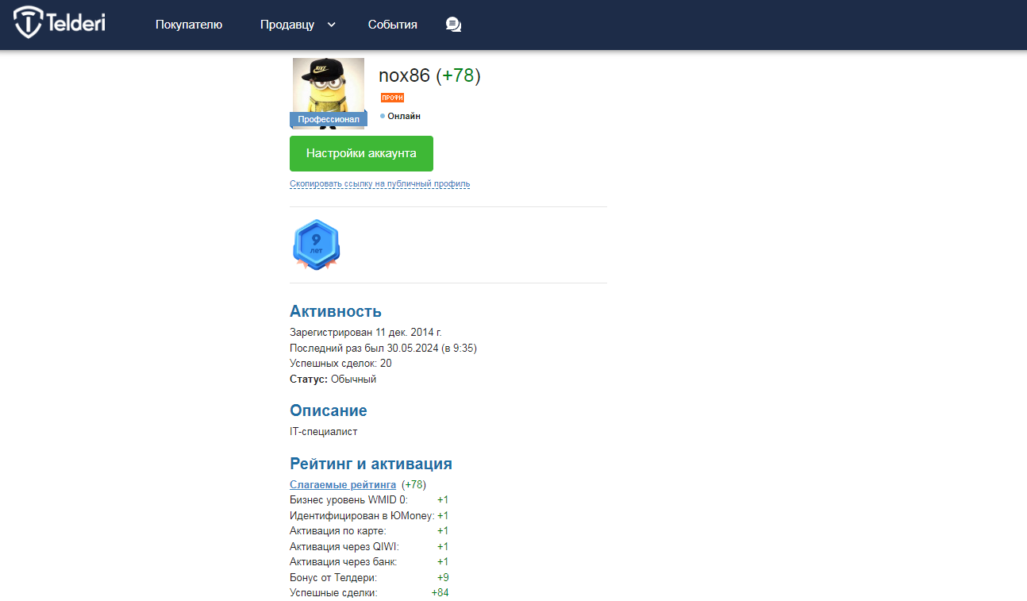This screenshot has height=601, width=1027.
Task: Open the Покупателю menu
Action: pos(189,25)
